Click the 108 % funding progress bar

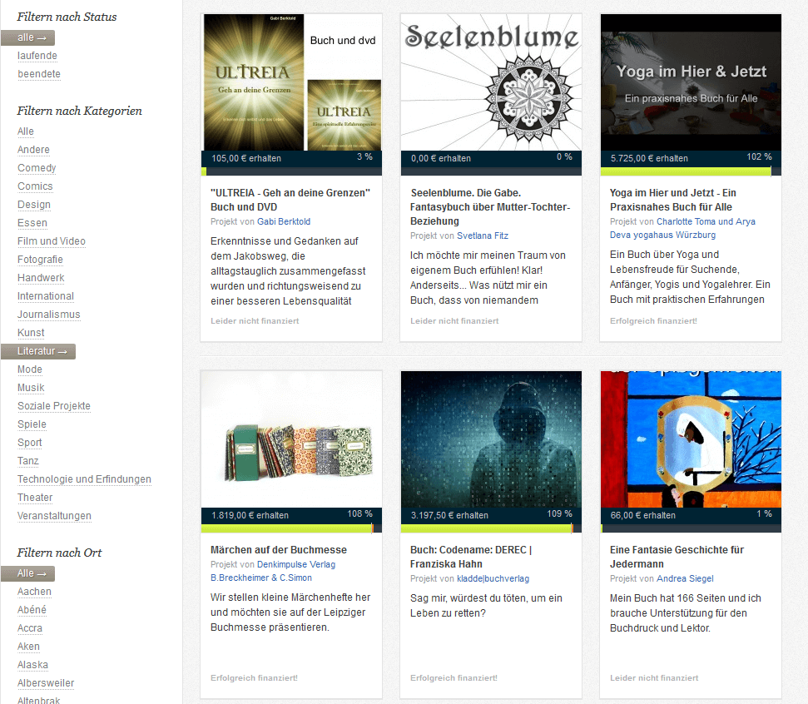coord(292,528)
